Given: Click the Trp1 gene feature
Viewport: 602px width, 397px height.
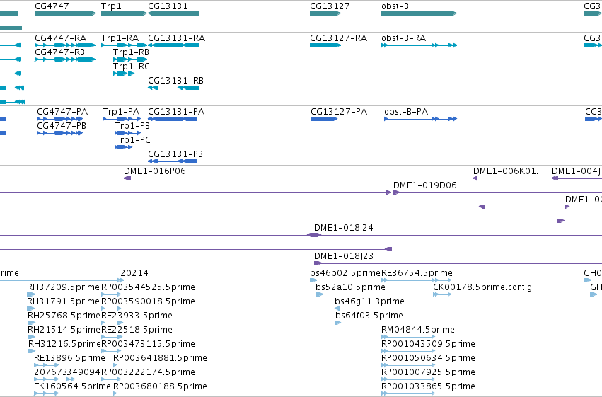Looking at the screenshot, I should (x=124, y=13).
